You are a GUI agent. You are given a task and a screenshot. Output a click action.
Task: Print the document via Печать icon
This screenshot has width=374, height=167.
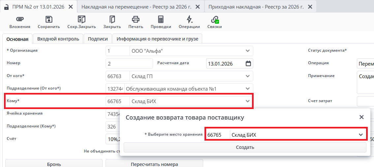136,19
